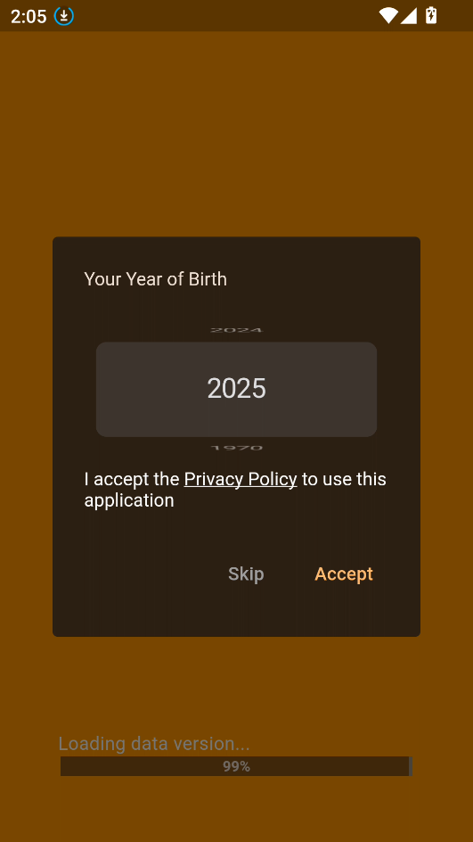Tap the selected year 2025
The height and width of the screenshot is (842, 473).
(237, 389)
